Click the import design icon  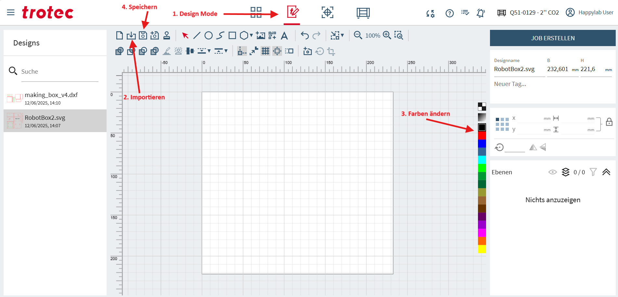[131, 35]
